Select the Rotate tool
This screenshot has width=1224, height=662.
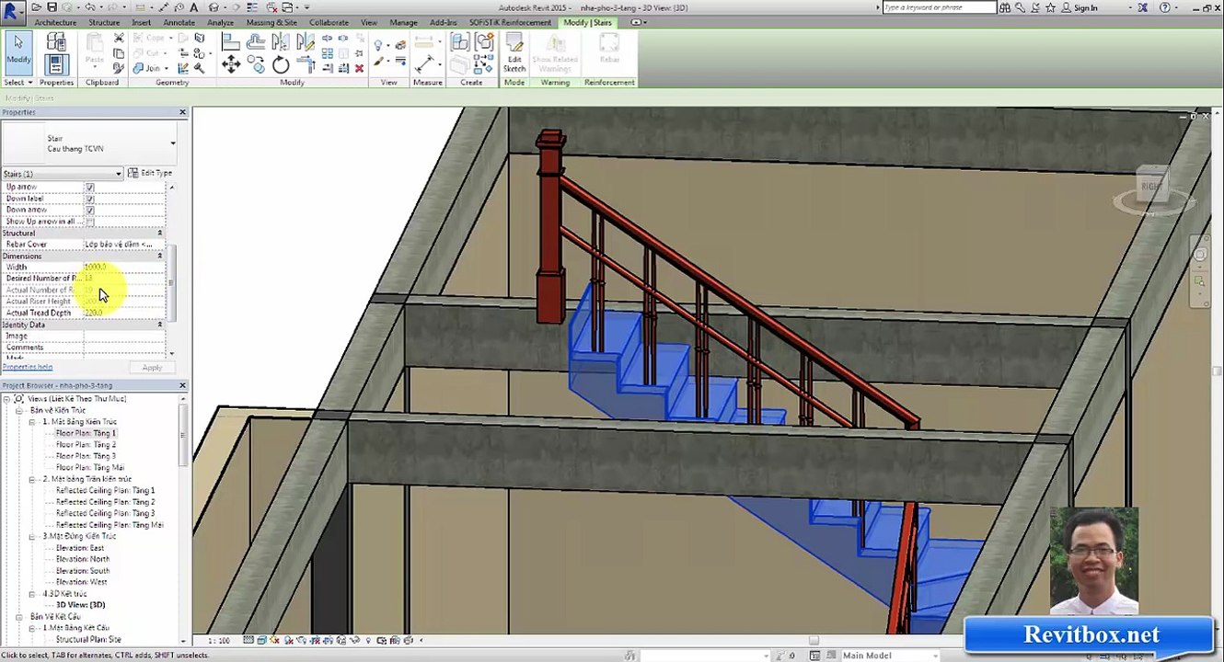(x=281, y=64)
